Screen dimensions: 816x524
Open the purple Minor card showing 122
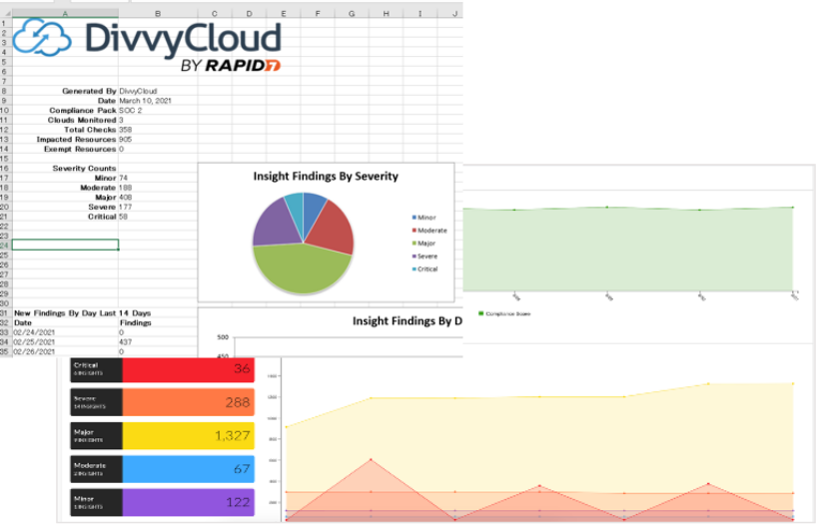pyautogui.click(x=163, y=502)
